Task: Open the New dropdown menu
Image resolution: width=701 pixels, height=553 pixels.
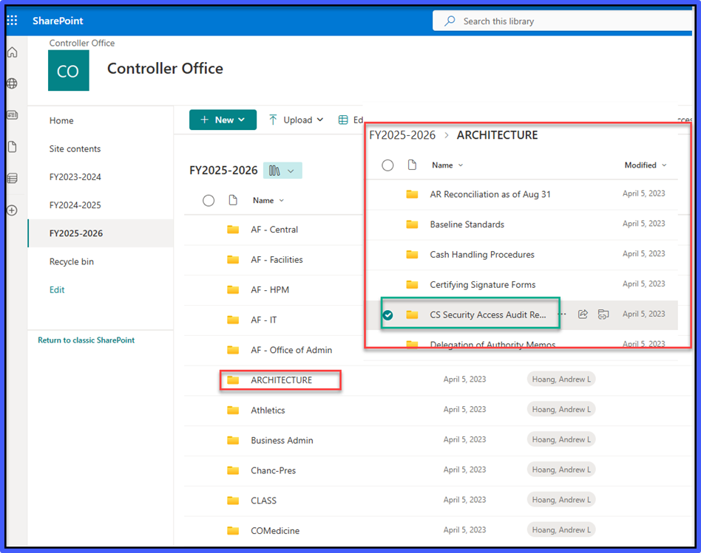Action: pyautogui.click(x=223, y=119)
